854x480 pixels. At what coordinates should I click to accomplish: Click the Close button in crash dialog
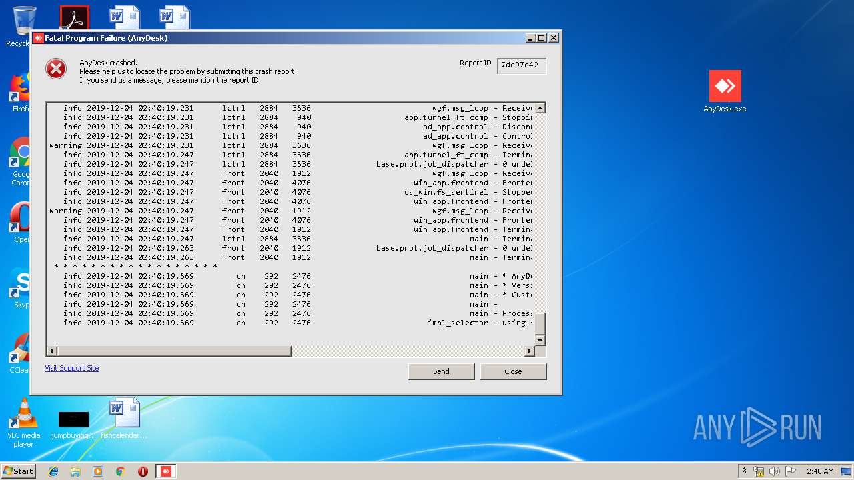(x=513, y=371)
